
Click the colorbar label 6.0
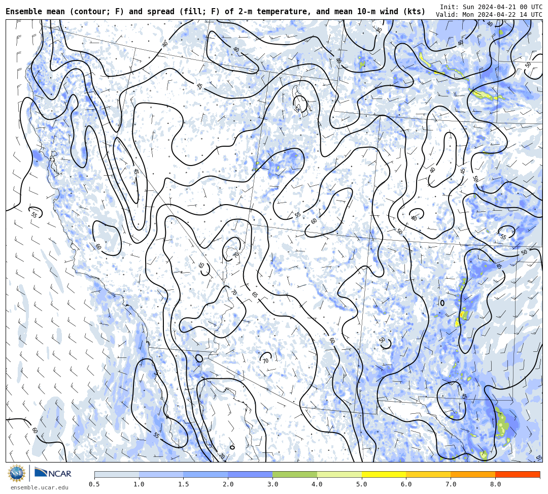[406, 484]
